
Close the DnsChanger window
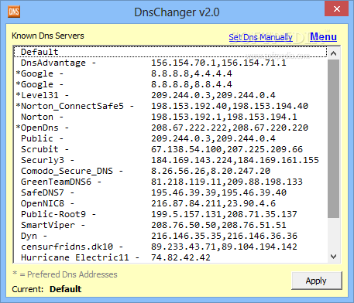coord(337,9)
